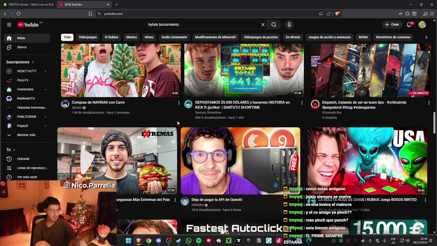Open options for Dispatch live stream

click(x=429, y=103)
